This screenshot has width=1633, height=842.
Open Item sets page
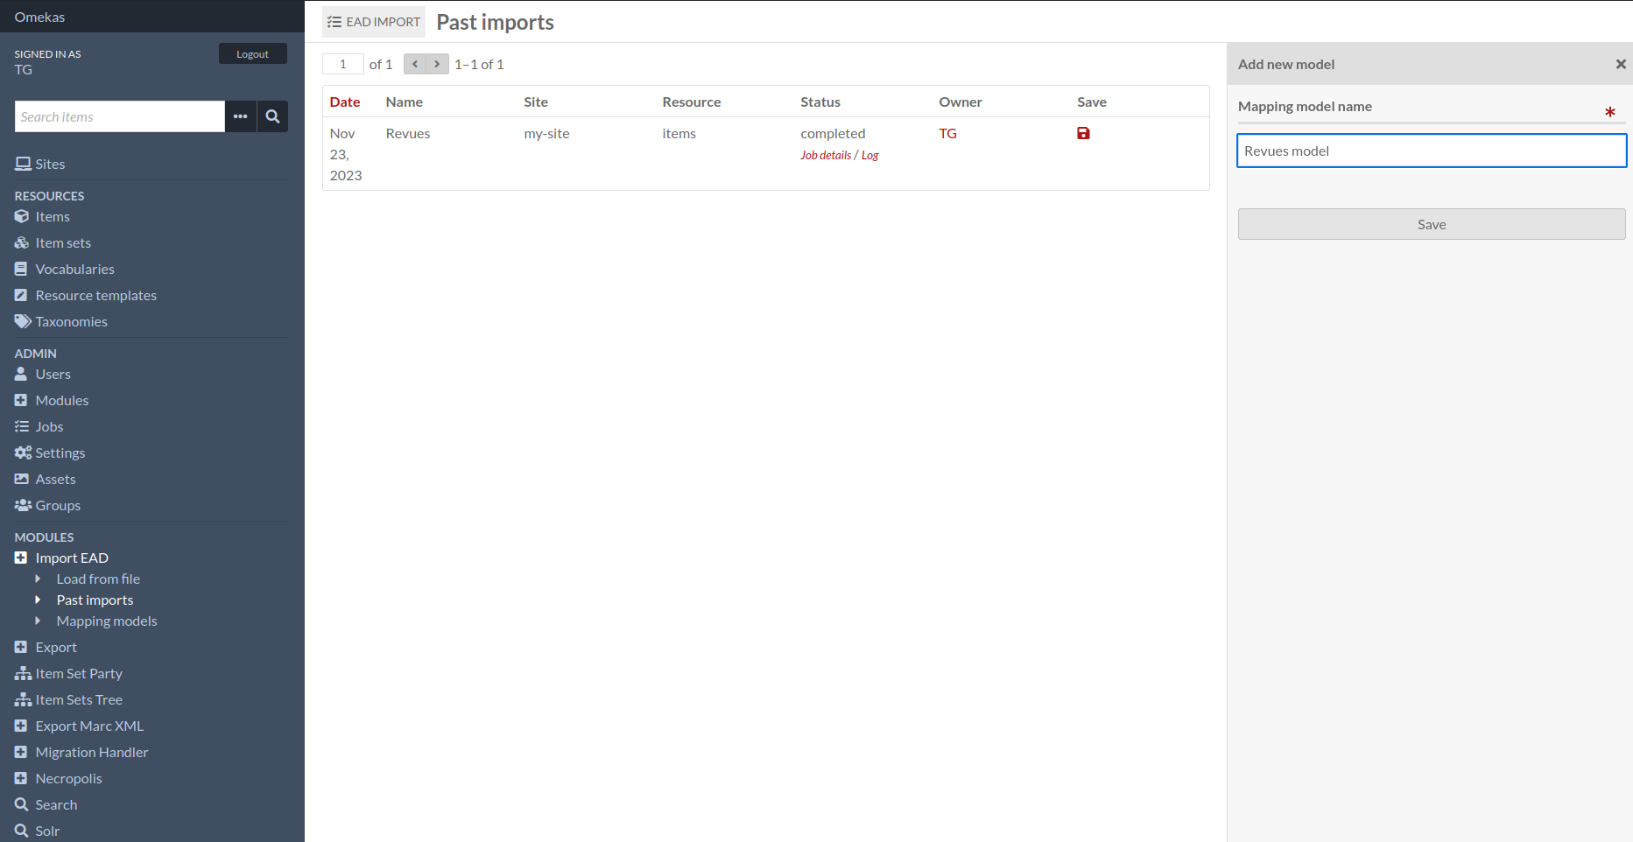click(63, 242)
